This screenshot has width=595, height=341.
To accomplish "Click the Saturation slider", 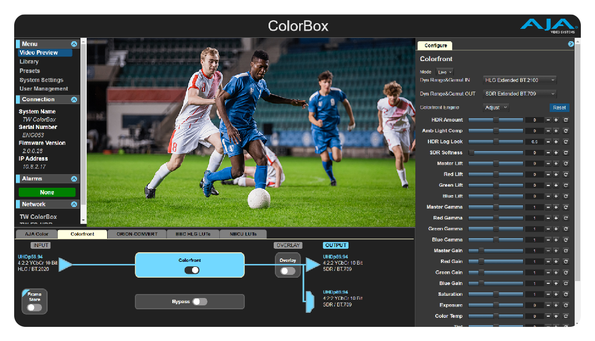I will point(496,295).
